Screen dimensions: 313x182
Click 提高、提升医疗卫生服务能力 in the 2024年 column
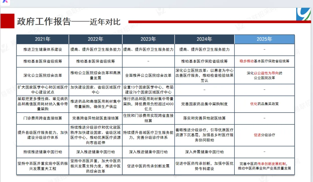[x=204, y=50]
